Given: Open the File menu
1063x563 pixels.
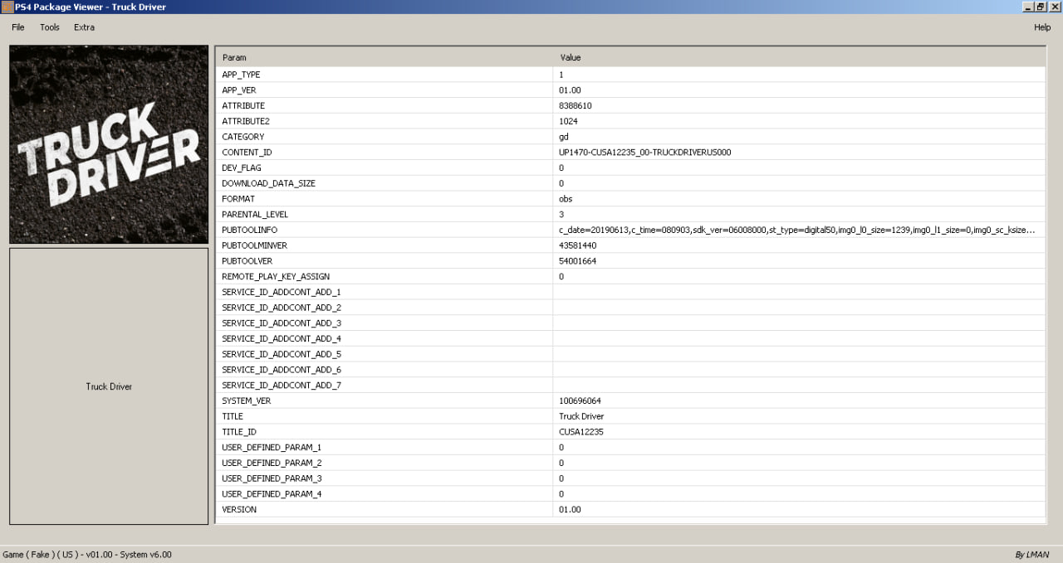Looking at the screenshot, I should (18, 27).
